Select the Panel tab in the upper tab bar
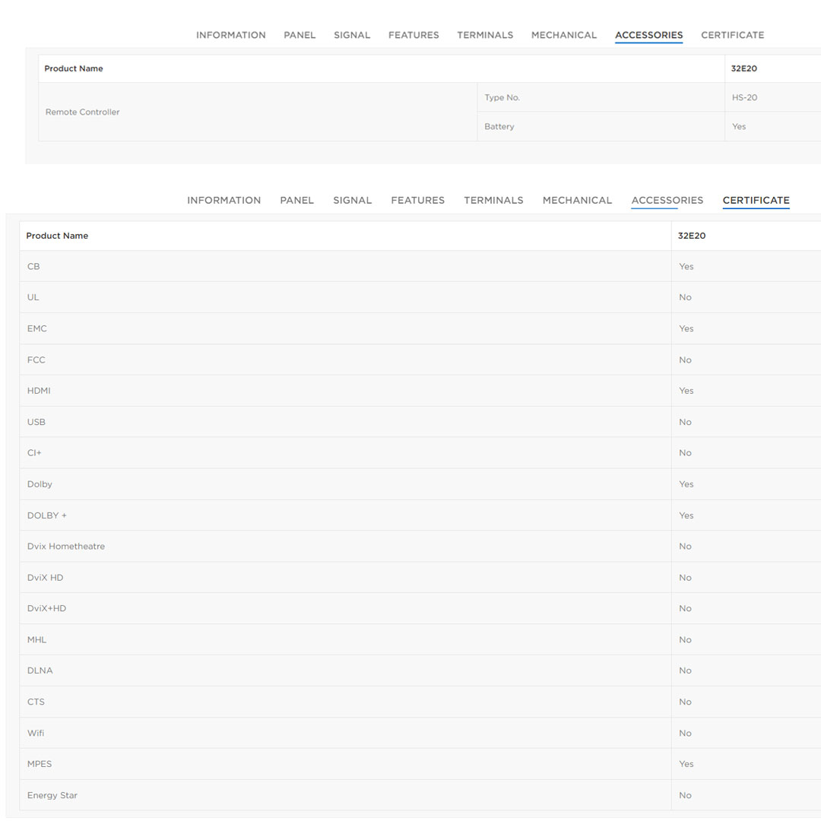This screenshot has width=821, height=821. (x=300, y=35)
